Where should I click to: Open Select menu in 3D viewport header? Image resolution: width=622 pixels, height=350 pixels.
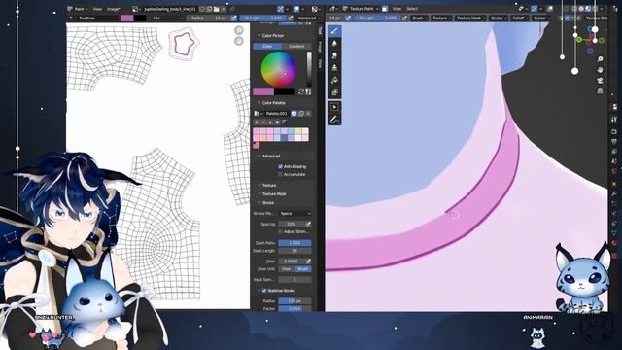click(412, 9)
